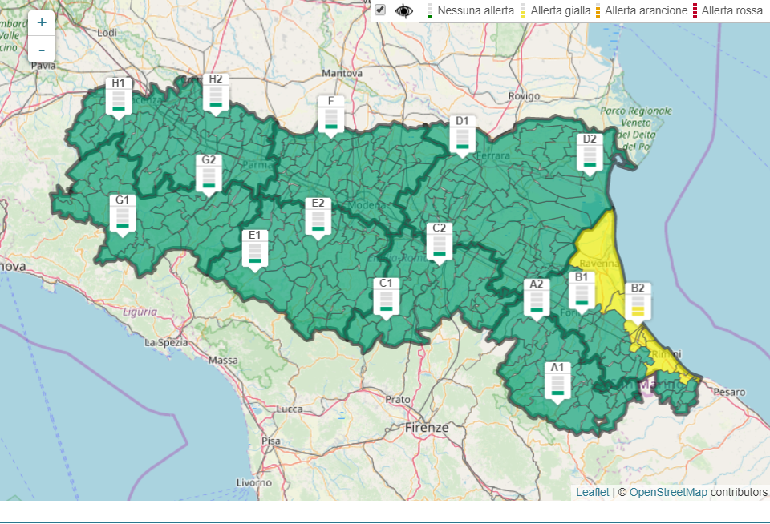Click the D1 zone marker near Ferrara
The image size is (770, 524).
462,136
